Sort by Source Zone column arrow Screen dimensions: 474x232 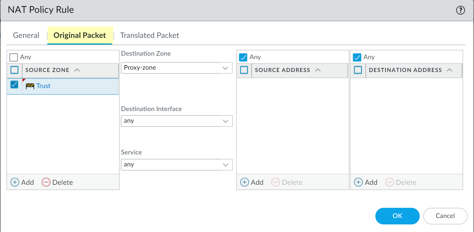(x=77, y=70)
